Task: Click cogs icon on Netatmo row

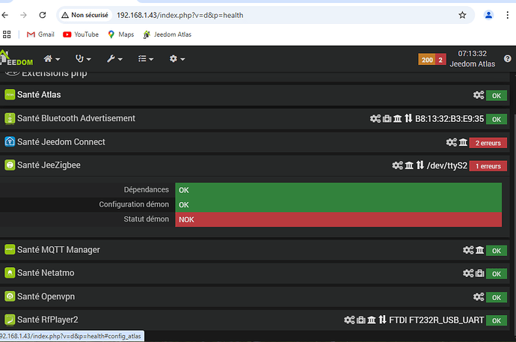Action: 468,273
